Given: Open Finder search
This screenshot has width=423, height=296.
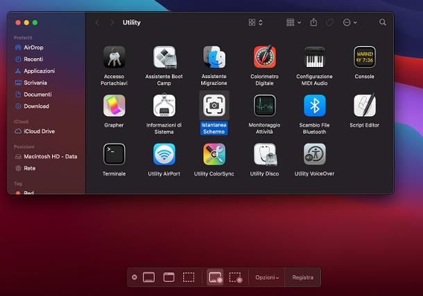Looking at the screenshot, I should (x=383, y=22).
